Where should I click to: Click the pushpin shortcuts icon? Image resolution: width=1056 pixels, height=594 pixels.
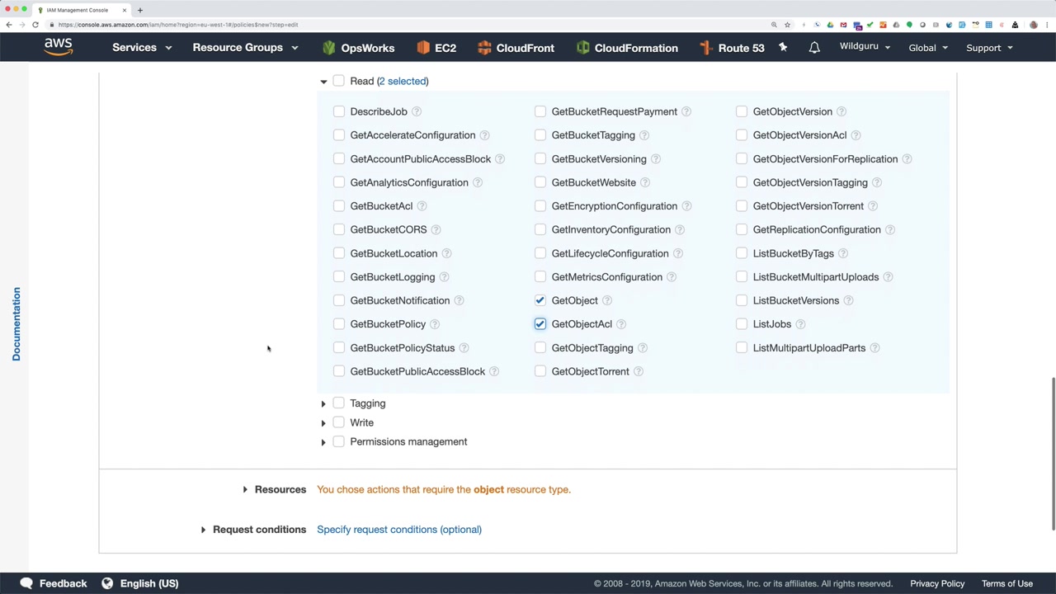[783, 48]
